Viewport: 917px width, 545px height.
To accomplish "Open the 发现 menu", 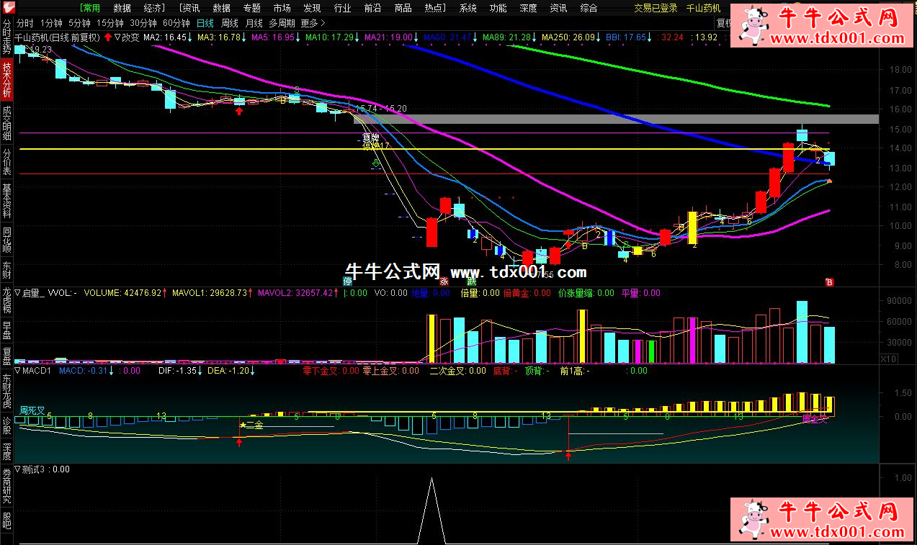I will [312, 8].
